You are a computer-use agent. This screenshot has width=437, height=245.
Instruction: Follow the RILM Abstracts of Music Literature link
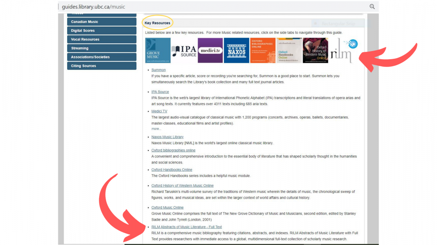point(186,227)
